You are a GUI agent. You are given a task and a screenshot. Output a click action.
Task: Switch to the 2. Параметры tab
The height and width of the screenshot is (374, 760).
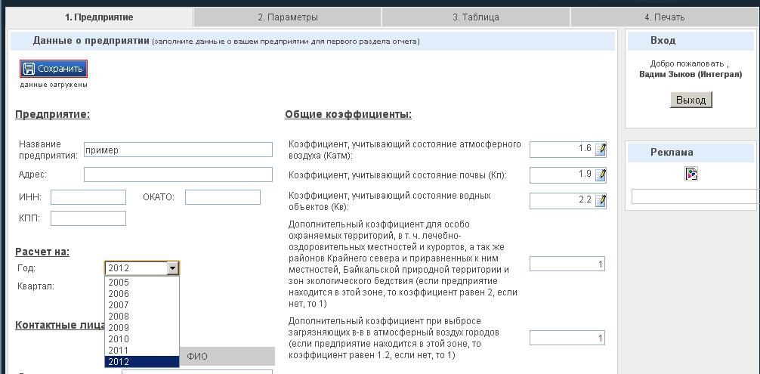coord(287,17)
